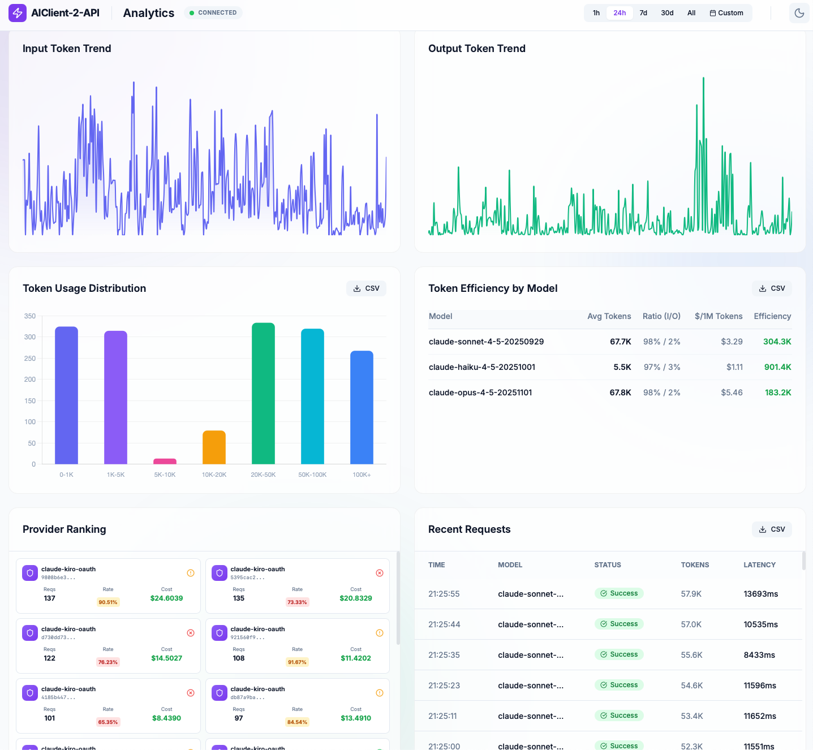
Task: Click the AIClient-2-API lightning logo icon
Action: 18,13
